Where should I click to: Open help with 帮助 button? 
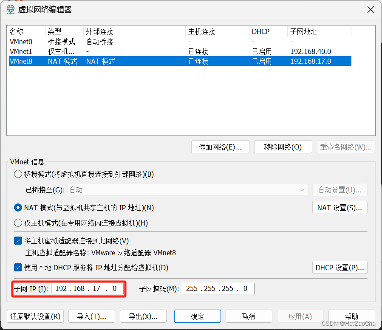352,316
